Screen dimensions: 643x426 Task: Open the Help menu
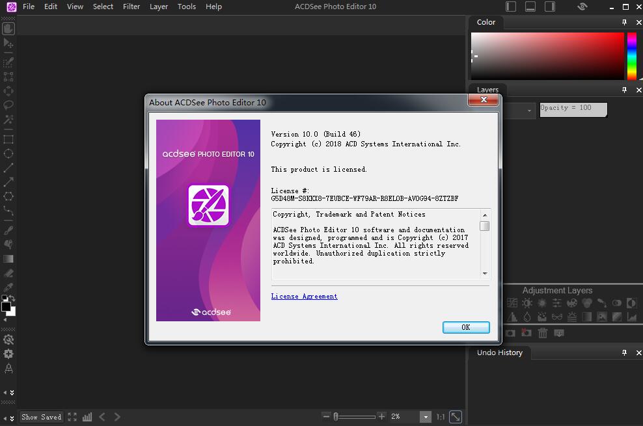point(213,7)
